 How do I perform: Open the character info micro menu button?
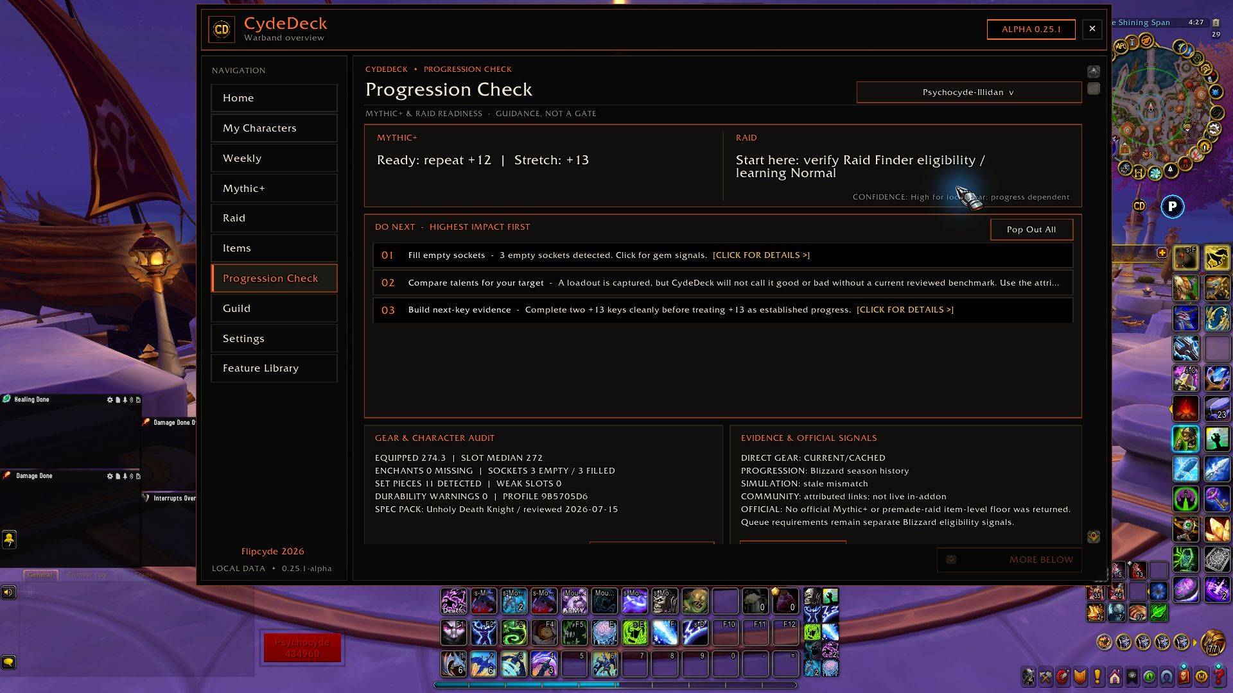click(1029, 676)
